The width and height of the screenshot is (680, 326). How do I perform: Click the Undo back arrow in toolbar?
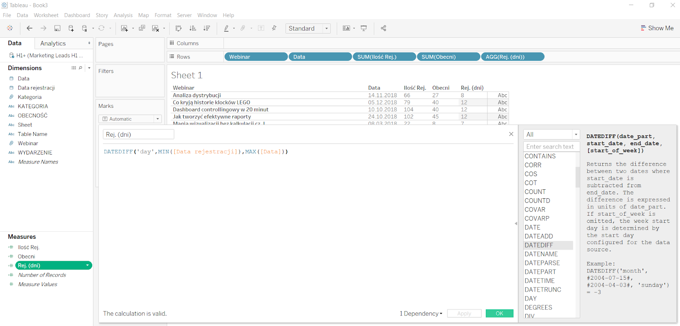point(29,28)
